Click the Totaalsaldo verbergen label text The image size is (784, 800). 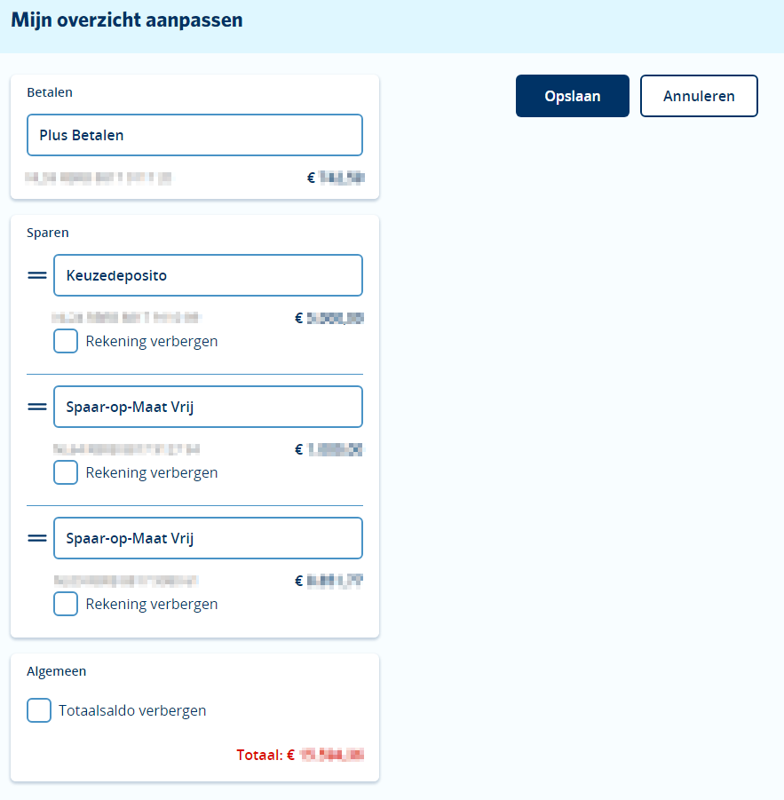click(x=132, y=710)
